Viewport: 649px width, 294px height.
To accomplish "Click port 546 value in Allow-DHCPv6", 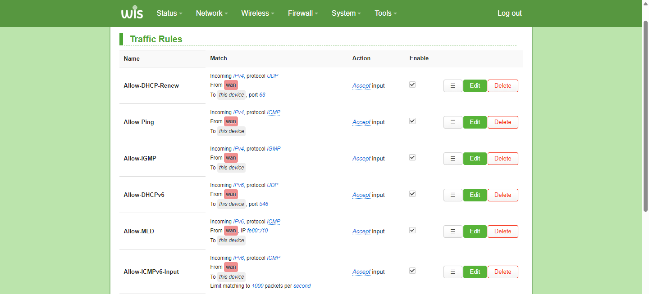I will point(264,204).
